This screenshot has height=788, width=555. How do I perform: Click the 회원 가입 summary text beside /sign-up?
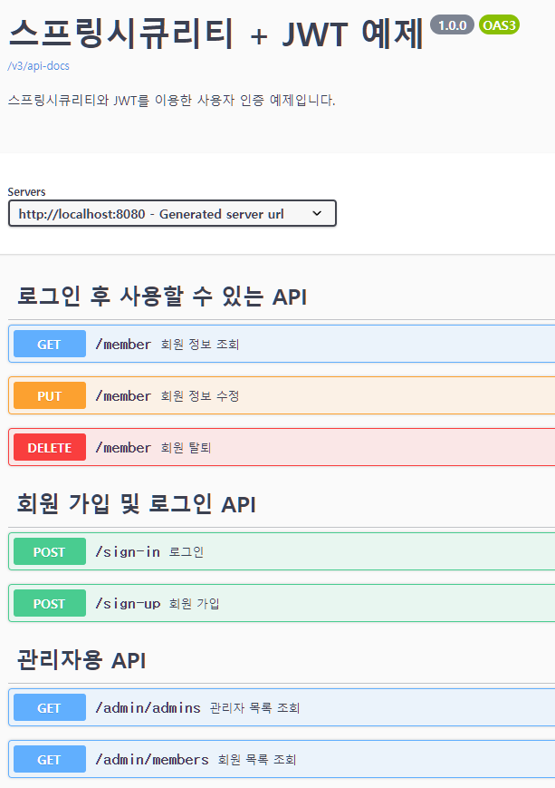tap(194, 604)
